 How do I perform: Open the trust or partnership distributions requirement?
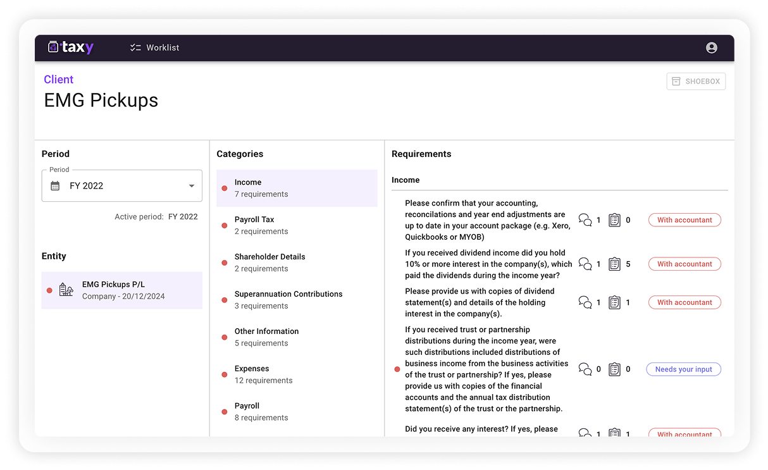[486, 369]
